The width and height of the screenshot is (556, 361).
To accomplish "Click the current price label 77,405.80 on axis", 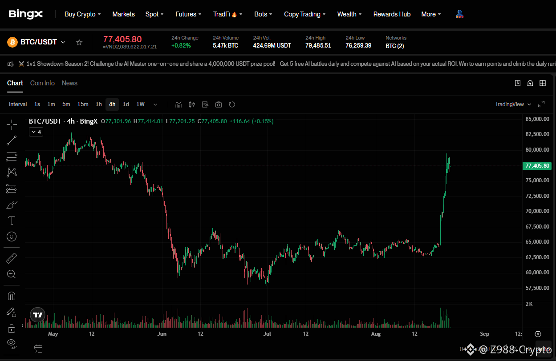I will (538, 166).
